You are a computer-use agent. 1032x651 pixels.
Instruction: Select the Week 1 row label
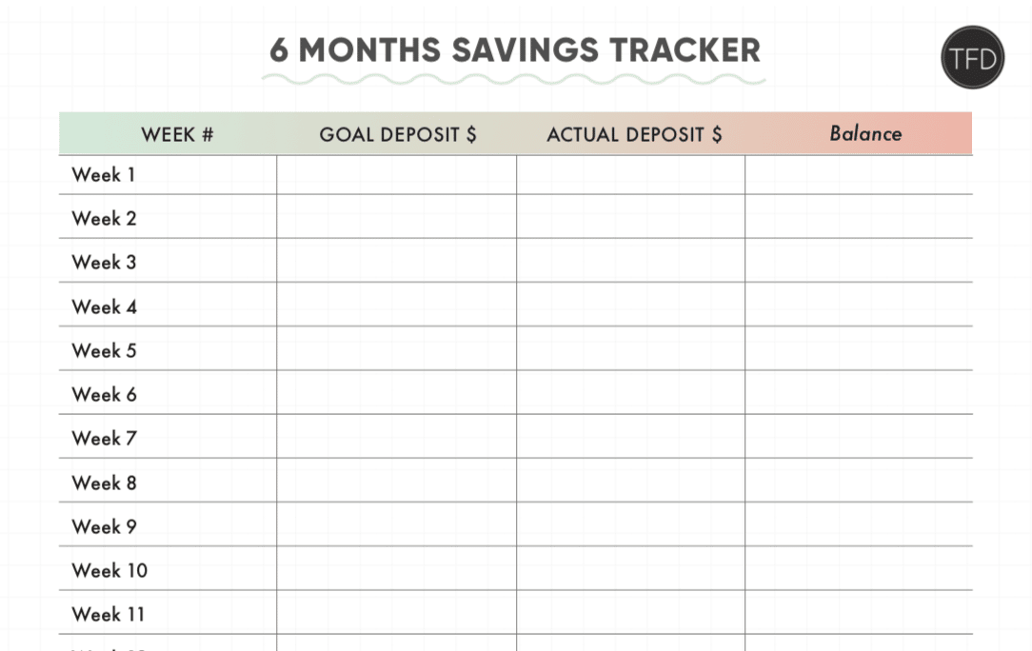coord(104,174)
